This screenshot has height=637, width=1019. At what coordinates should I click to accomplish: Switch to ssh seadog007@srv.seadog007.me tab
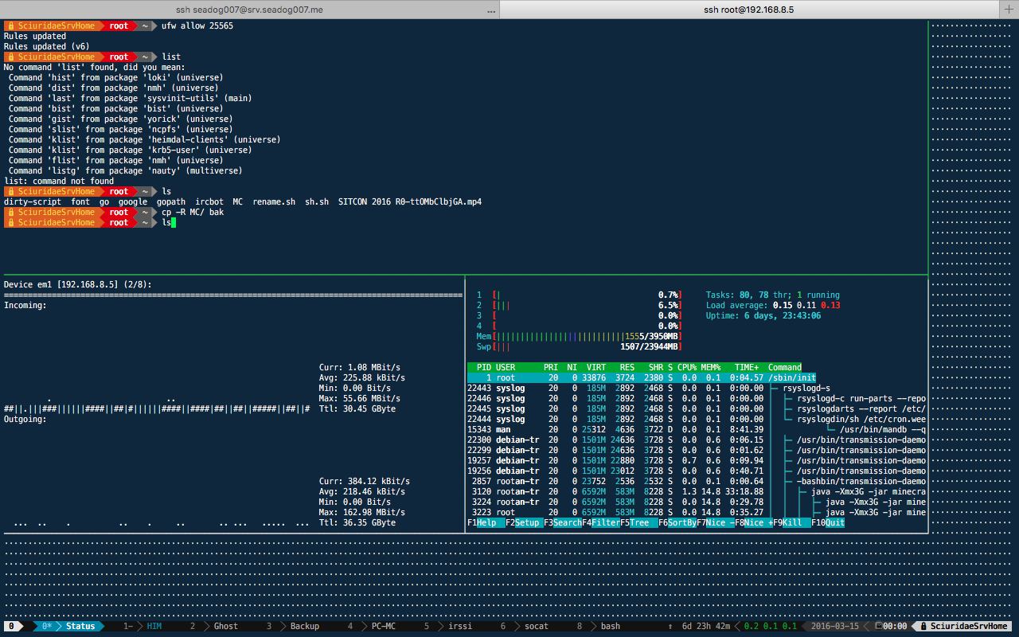coord(249,9)
